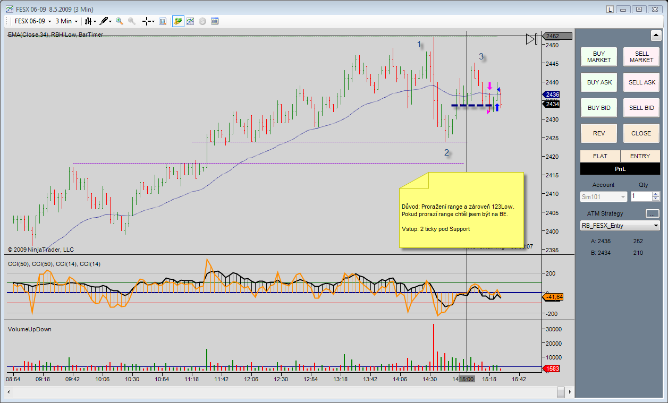Select the drawing tools pen icon
The height and width of the screenshot is (403, 668).
(104, 21)
